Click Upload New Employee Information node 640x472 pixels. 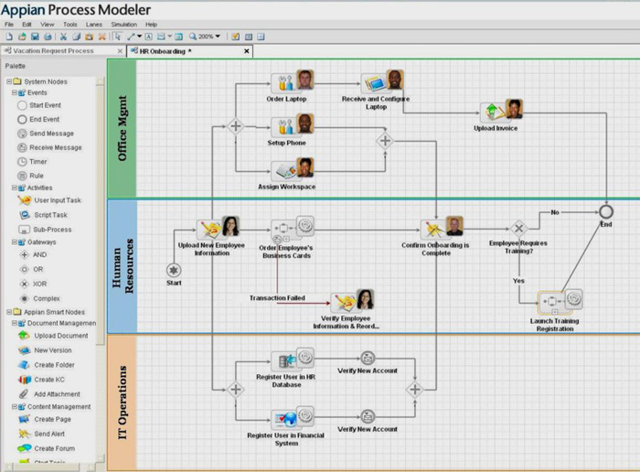(218, 228)
